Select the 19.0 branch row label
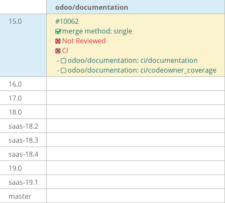 [15, 168]
